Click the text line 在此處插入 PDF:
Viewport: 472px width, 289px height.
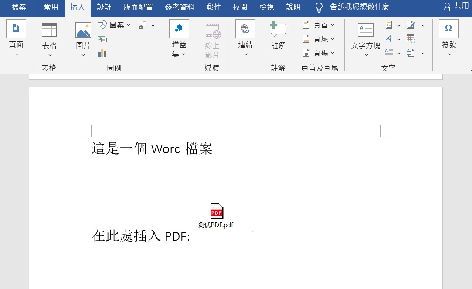point(141,236)
